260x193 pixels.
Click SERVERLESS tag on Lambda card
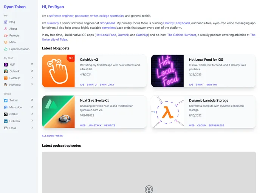pos(217,126)
